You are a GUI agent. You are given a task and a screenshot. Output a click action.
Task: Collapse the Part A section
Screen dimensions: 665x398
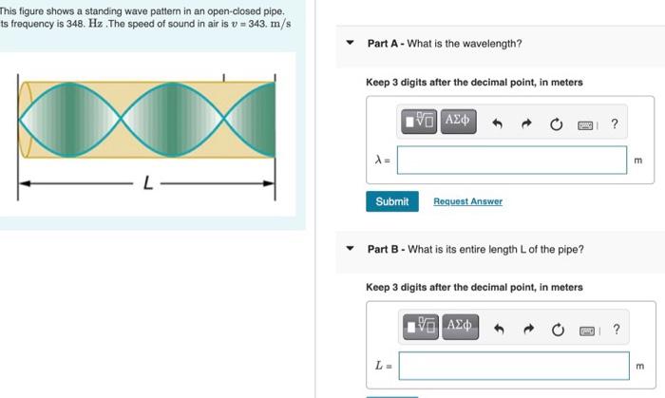(x=350, y=43)
